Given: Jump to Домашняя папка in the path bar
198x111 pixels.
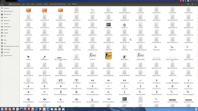Looking at the screenshot, I should tap(15, 4).
